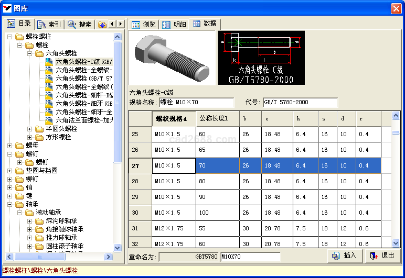Select the 六角法兰面螺栓-加大 part icon
The image size is (405, 278).
click(49, 120)
